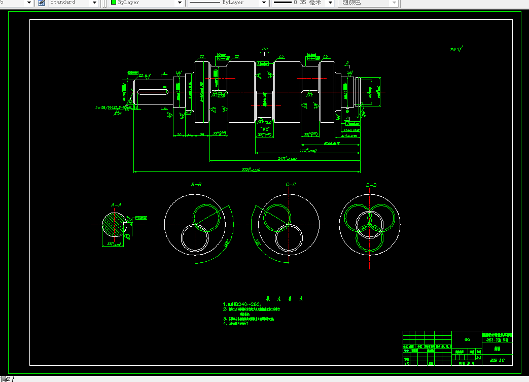Click the table style icon beside Standard
Image resolution: width=529 pixels, height=382 pixels.
42,3
